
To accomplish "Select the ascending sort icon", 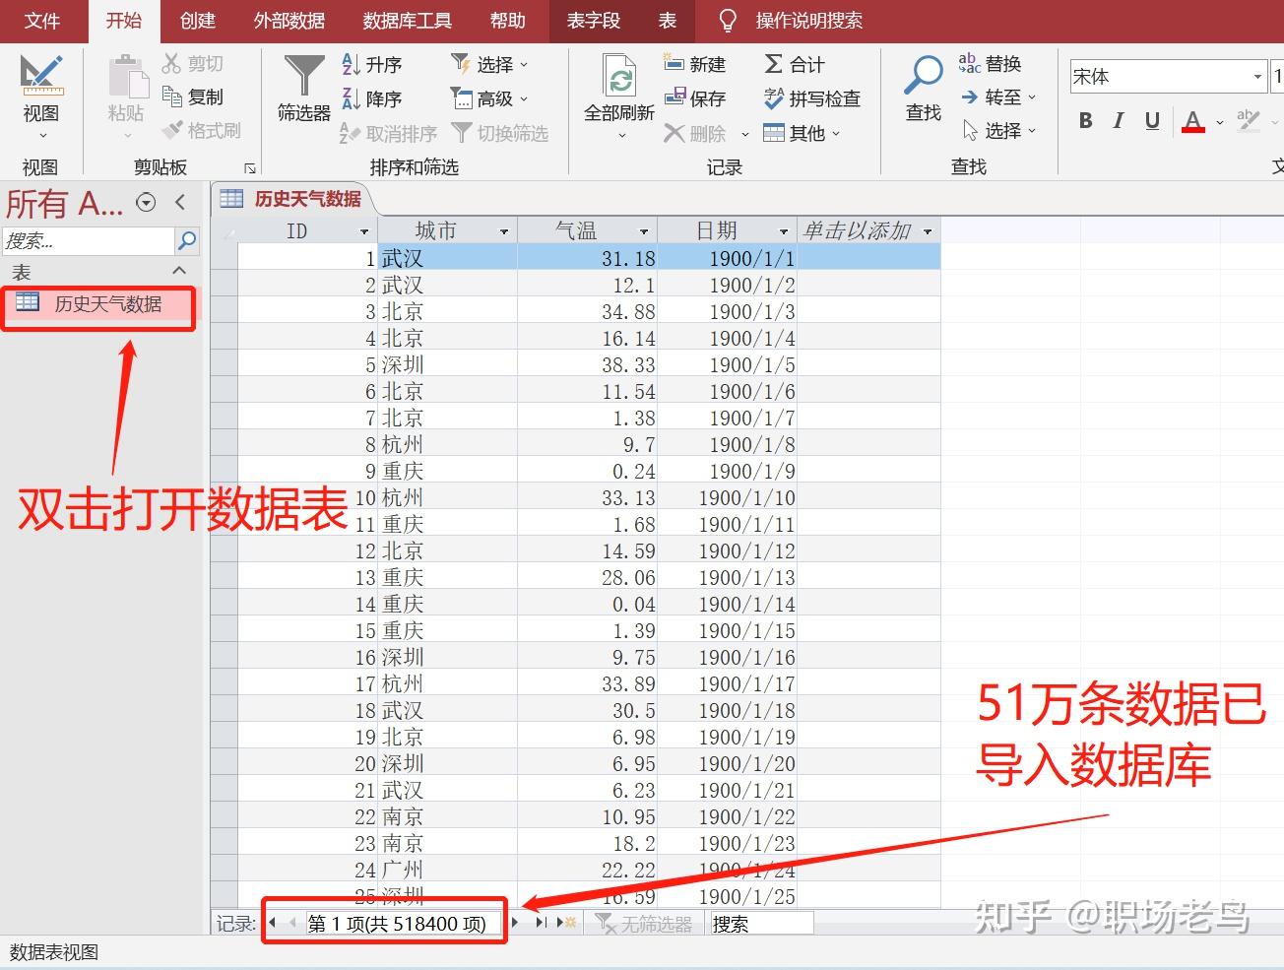I will (351, 63).
